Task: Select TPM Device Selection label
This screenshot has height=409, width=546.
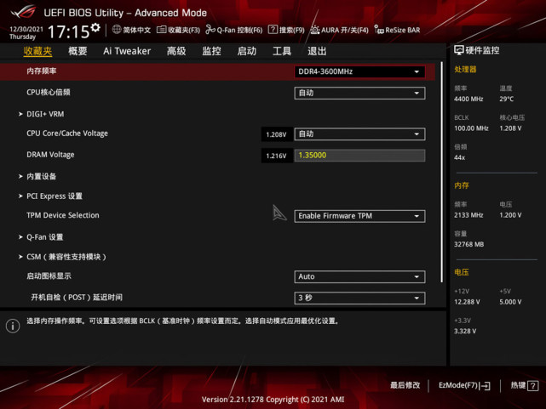Action: (x=63, y=215)
